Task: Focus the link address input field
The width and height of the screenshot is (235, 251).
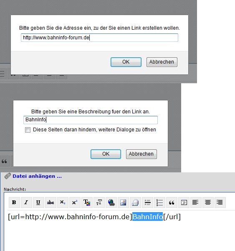Action: (x=99, y=38)
